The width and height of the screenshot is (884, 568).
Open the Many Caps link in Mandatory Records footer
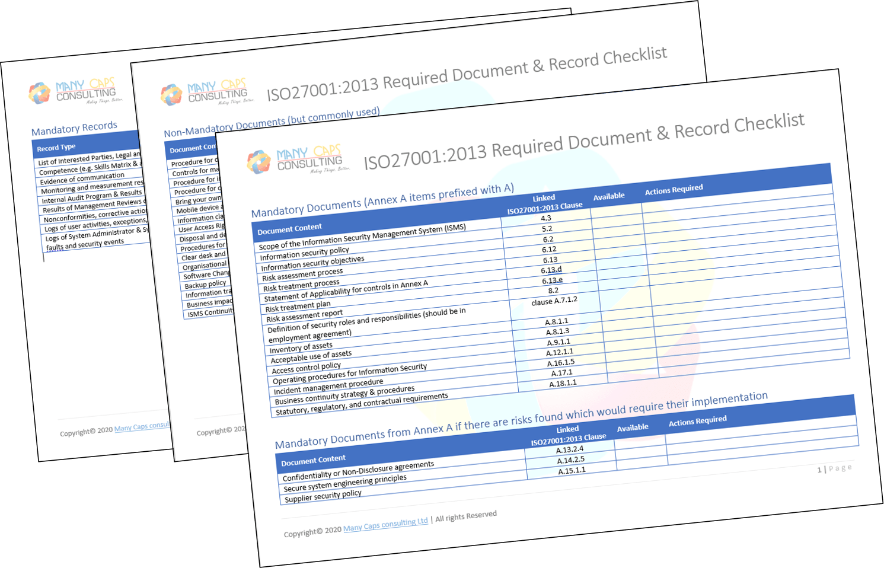[x=142, y=427]
